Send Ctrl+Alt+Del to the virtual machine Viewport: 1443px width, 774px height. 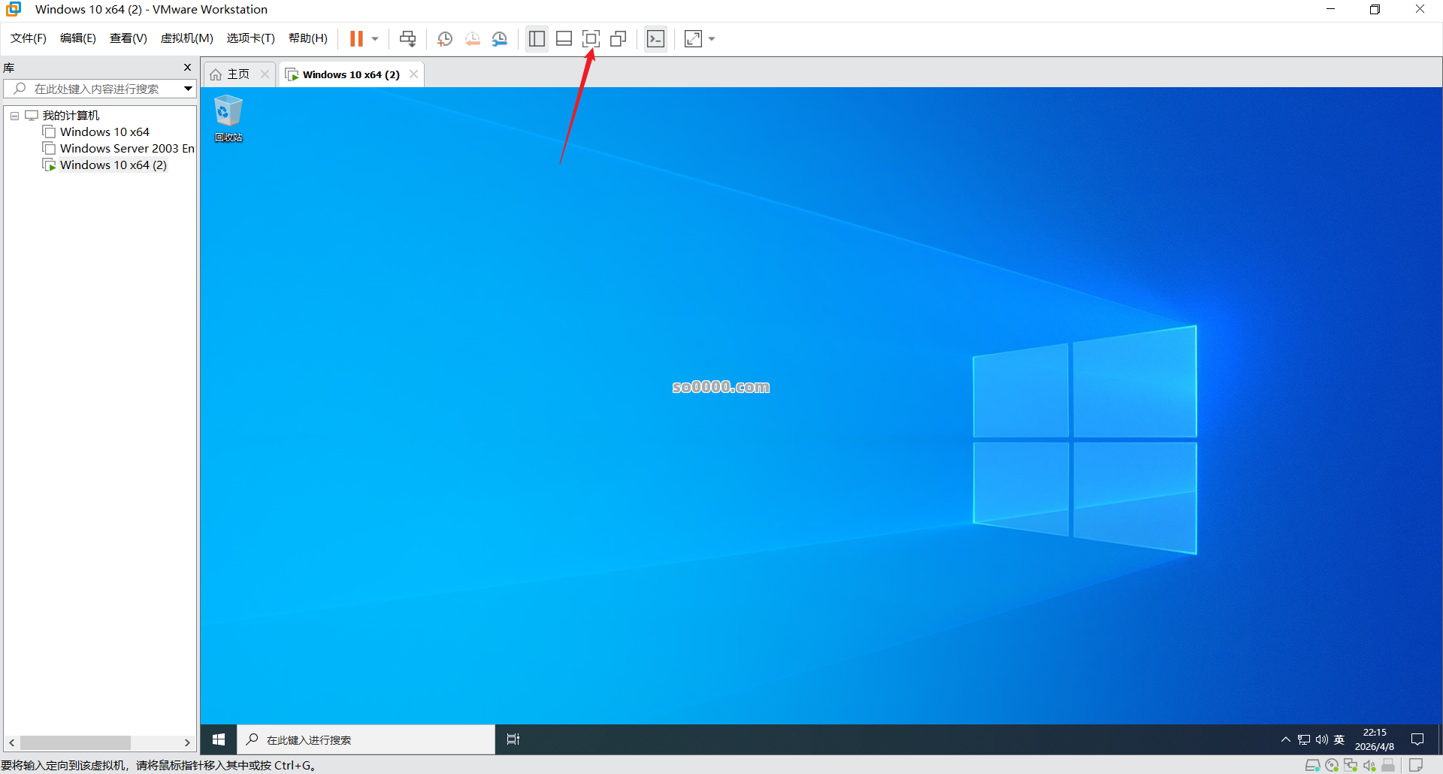(x=407, y=38)
